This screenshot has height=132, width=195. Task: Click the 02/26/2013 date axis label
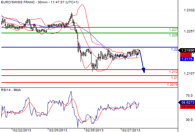click(95, 130)
